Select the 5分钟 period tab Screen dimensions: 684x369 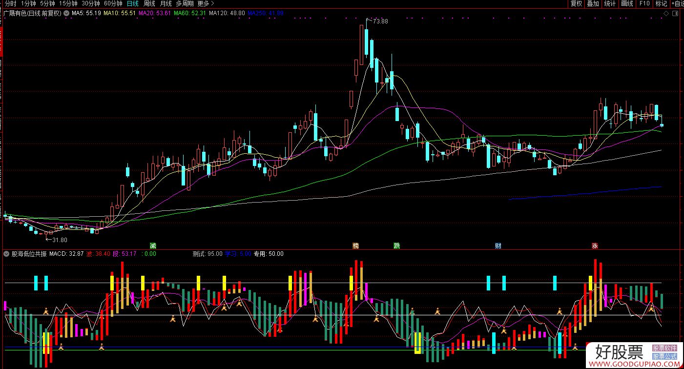47,3
